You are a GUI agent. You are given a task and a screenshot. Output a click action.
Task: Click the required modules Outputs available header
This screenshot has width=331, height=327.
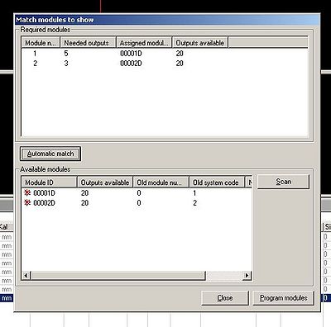200,43
